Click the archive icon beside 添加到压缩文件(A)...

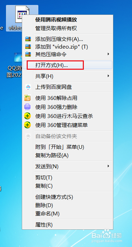pyautogui.click(x=28, y=39)
